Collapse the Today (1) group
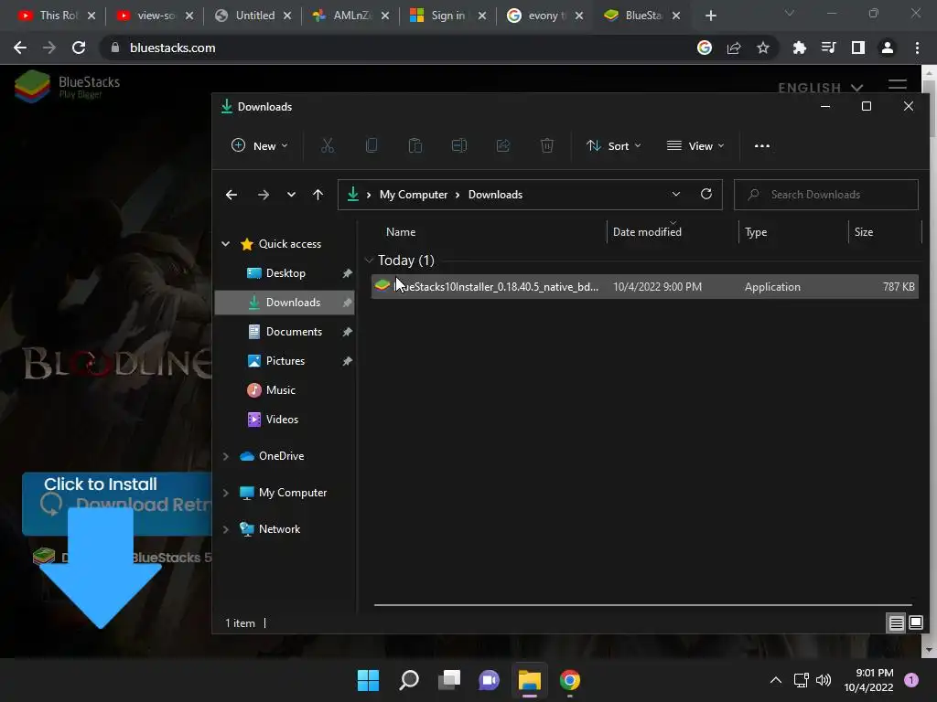The width and height of the screenshot is (937, 702). click(x=370, y=261)
